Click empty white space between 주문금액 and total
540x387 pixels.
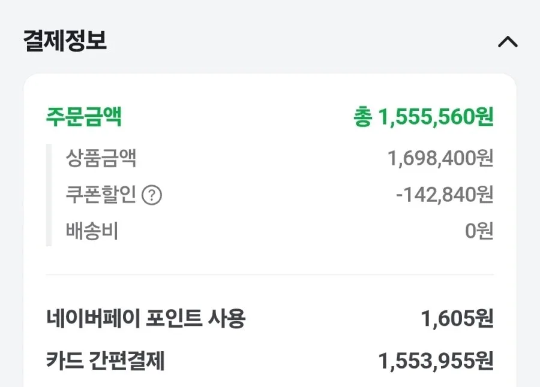tap(238, 117)
